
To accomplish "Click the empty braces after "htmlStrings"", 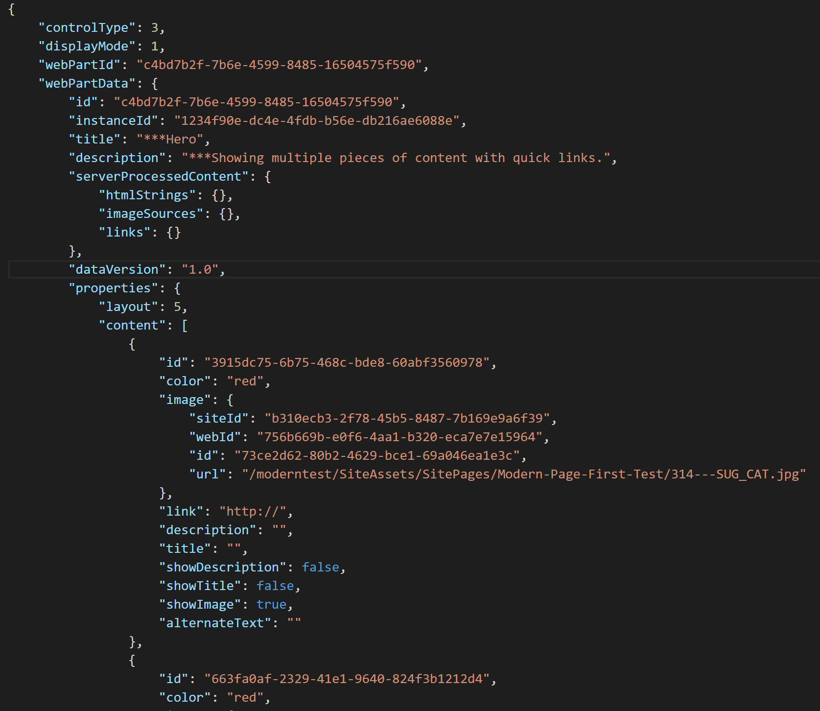I will (x=219, y=195).
